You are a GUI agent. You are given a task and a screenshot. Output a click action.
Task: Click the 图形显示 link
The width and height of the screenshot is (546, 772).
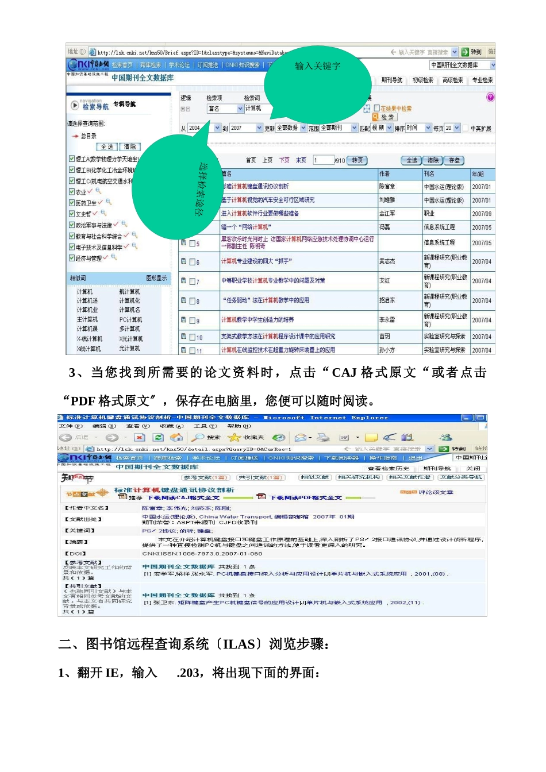[x=156, y=278]
